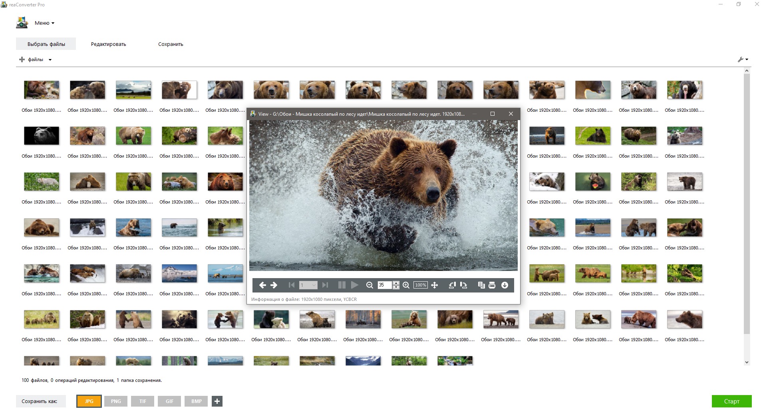Select JPG as output format
The image size is (767, 415).
click(89, 401)
